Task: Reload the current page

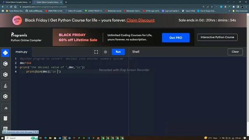Action: click(11, 7)
